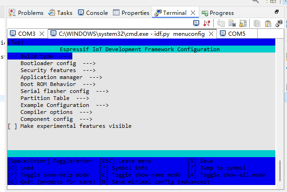This screenshot has height=192, width=287.
Task: Switch to the Console tab
Action: tap(93, 13)
